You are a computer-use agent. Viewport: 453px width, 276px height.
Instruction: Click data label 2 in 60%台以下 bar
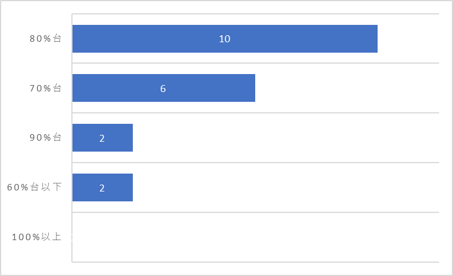tap(102, 188)
